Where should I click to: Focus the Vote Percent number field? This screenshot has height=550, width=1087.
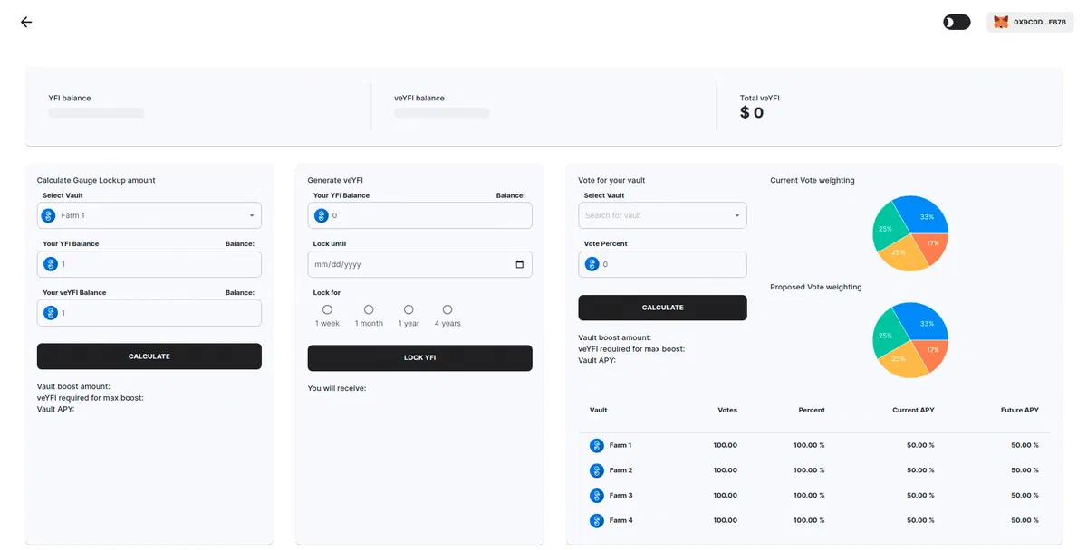coord(662,264)
